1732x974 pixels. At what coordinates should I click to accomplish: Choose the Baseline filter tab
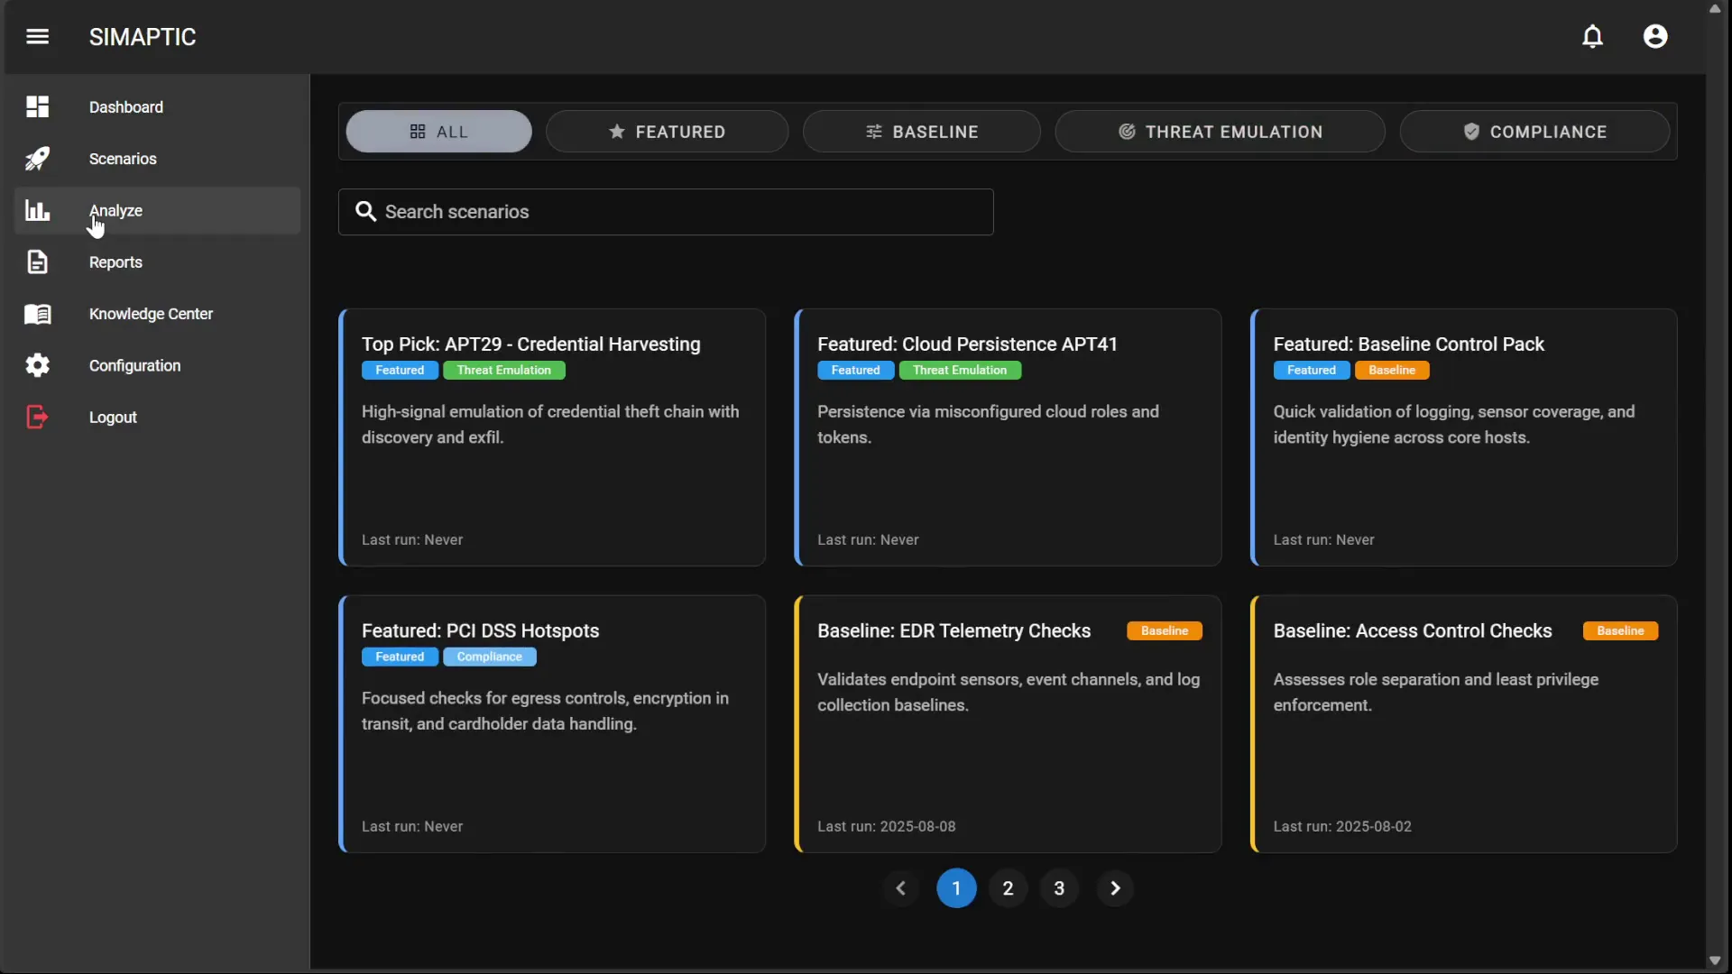click(921, 132)
